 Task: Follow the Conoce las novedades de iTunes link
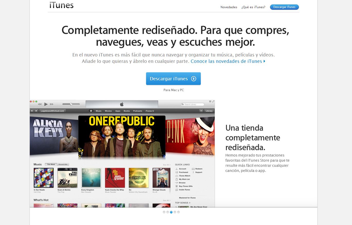[x=228, y=61]
